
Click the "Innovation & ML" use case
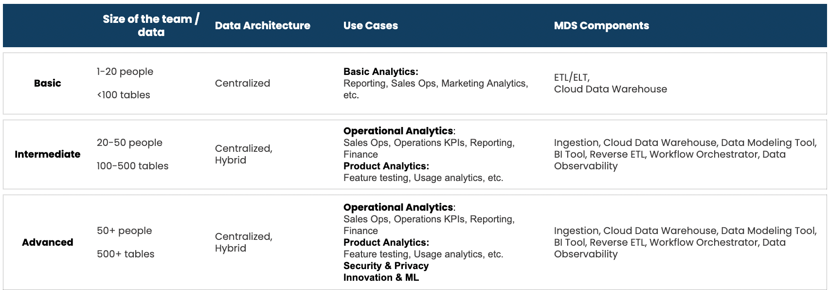click(x=381, y=277)
